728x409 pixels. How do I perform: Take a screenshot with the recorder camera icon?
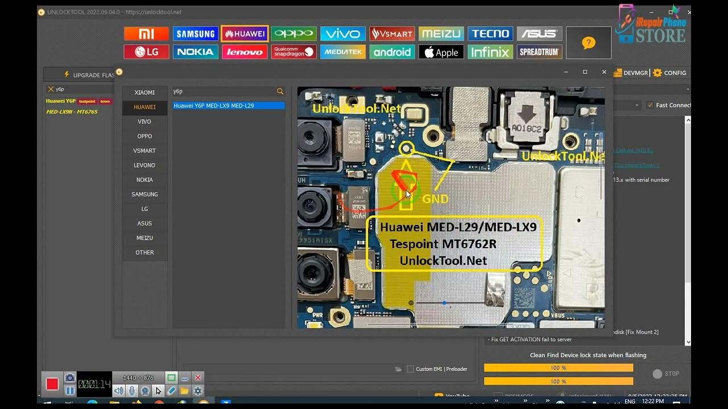click(69, 378)
